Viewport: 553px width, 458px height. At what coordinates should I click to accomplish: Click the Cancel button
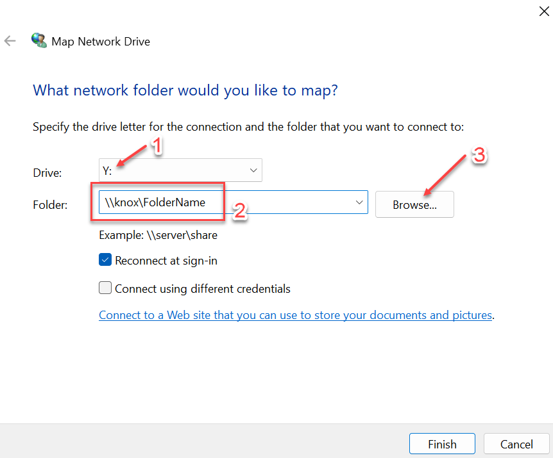pyautogui.click(x=516, y=443)
